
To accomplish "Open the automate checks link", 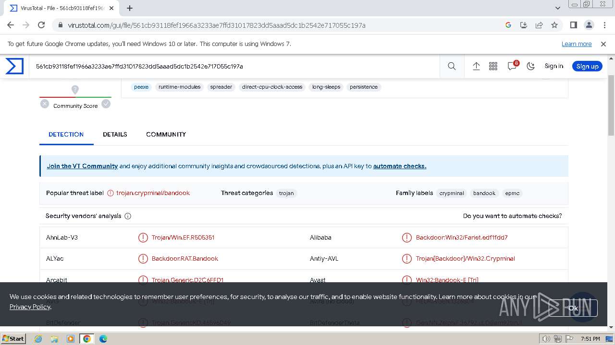I will 400,166.
